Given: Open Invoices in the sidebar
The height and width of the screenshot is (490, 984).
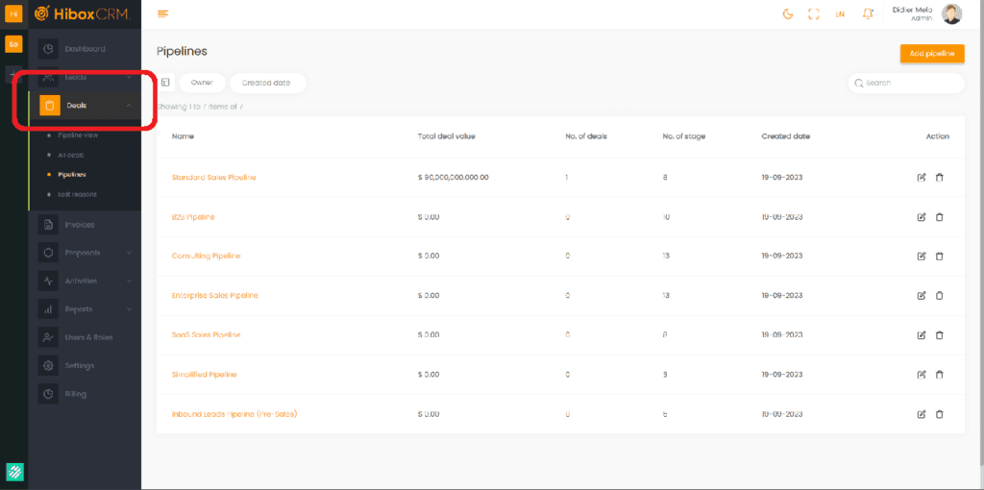Looking at the screenshot, I should (x=80, y=225).
